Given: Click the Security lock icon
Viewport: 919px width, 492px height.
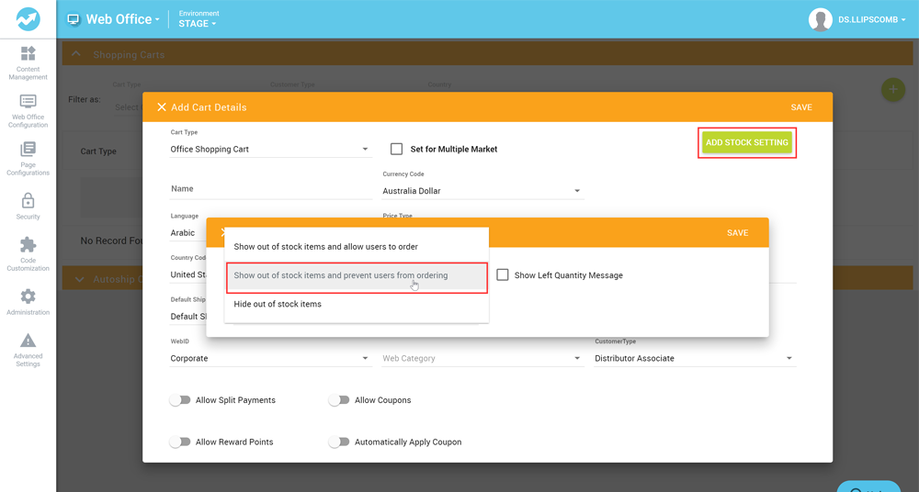Looking at the screenshot, I should [x=28, y=200].
